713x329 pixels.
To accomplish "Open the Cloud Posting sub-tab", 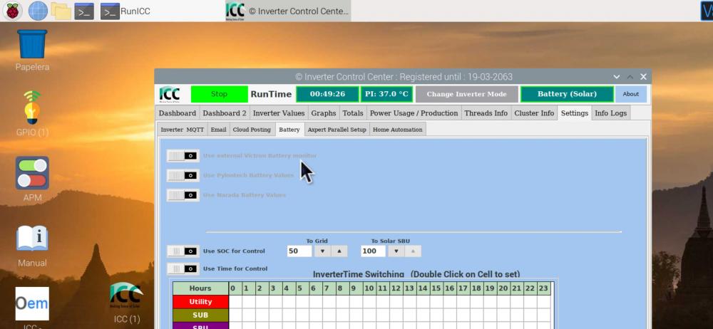I will point(252,130).
